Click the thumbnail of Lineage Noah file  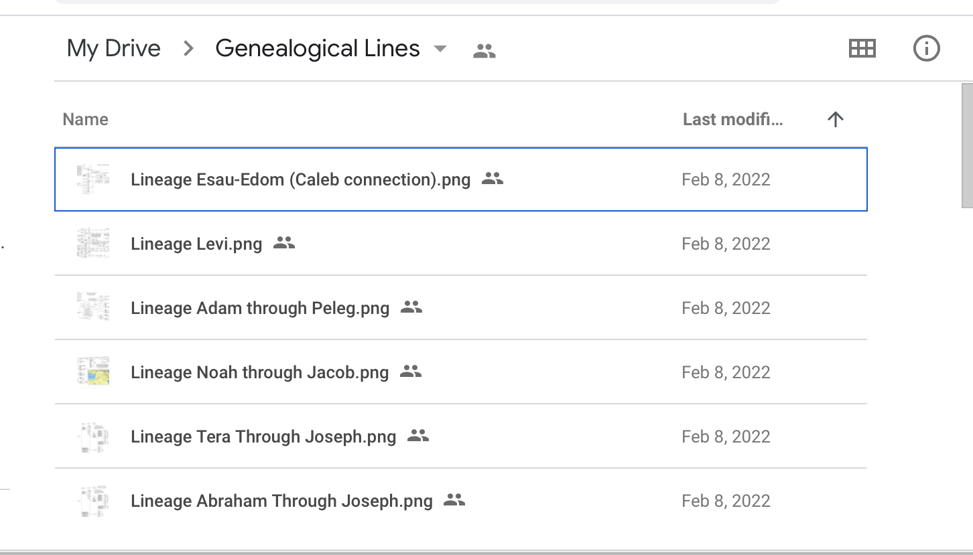(x=93, y=372)
